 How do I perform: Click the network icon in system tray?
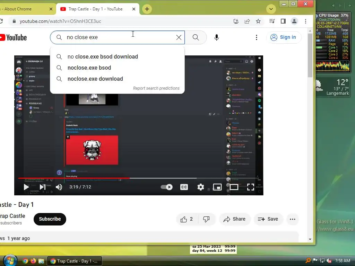click(x=322, y=261)
